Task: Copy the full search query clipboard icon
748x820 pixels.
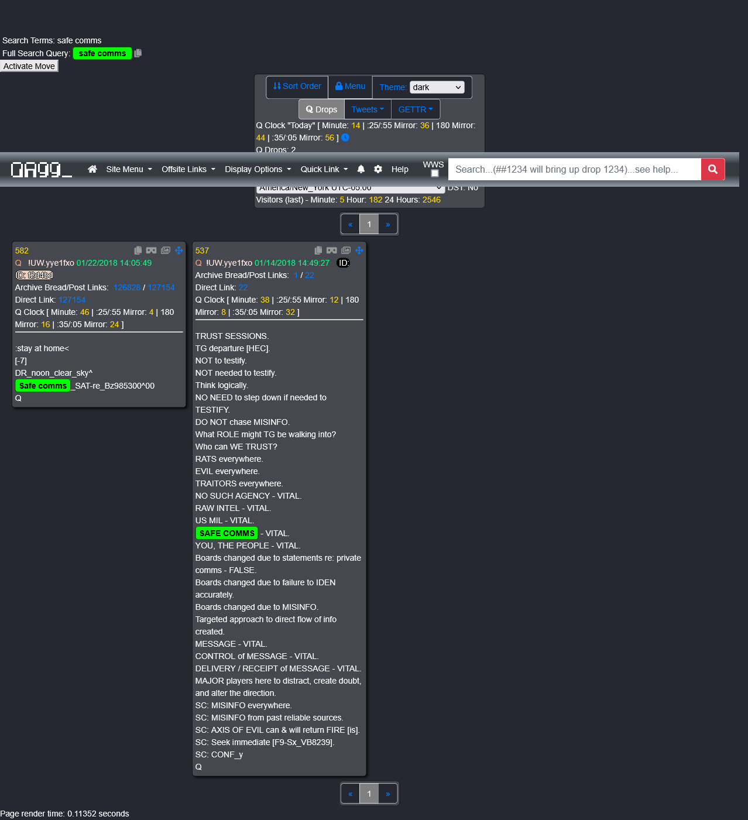Action: (138, 53)
